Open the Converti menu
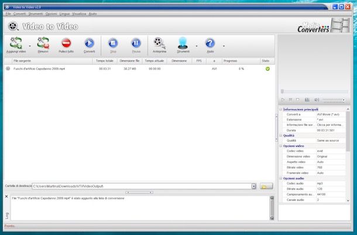Viewport: 357px width, 235px height. click(19, 14)
